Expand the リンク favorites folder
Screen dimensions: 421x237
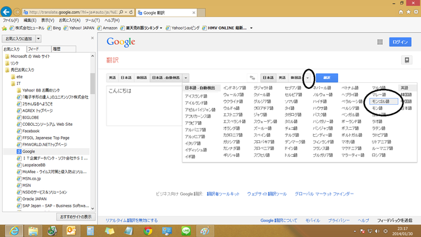(x=12, y=63)
